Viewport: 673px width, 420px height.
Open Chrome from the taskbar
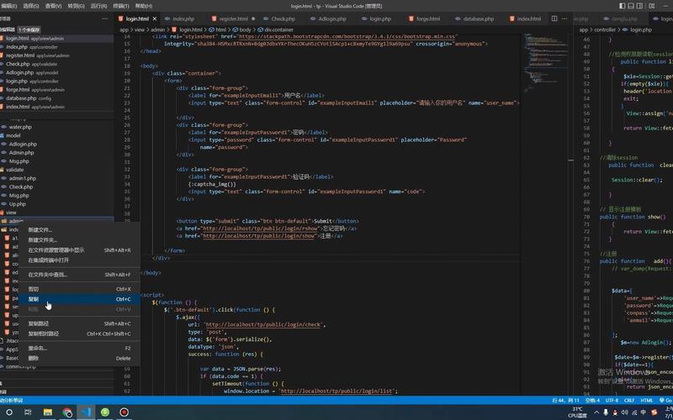pyautogui.click(x=67, y=412)
